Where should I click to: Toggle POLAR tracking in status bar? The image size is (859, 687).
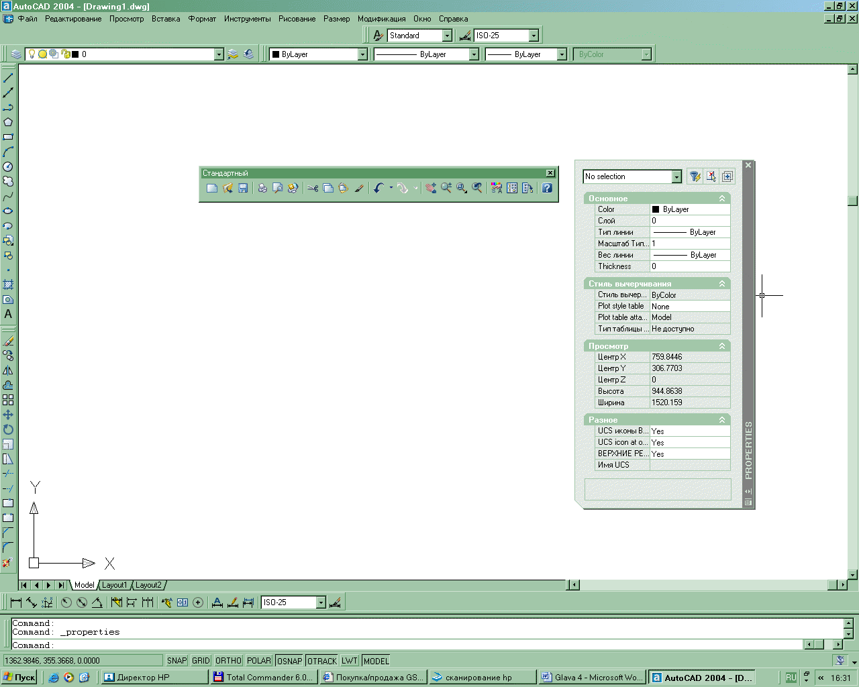(x=259, y=661)
